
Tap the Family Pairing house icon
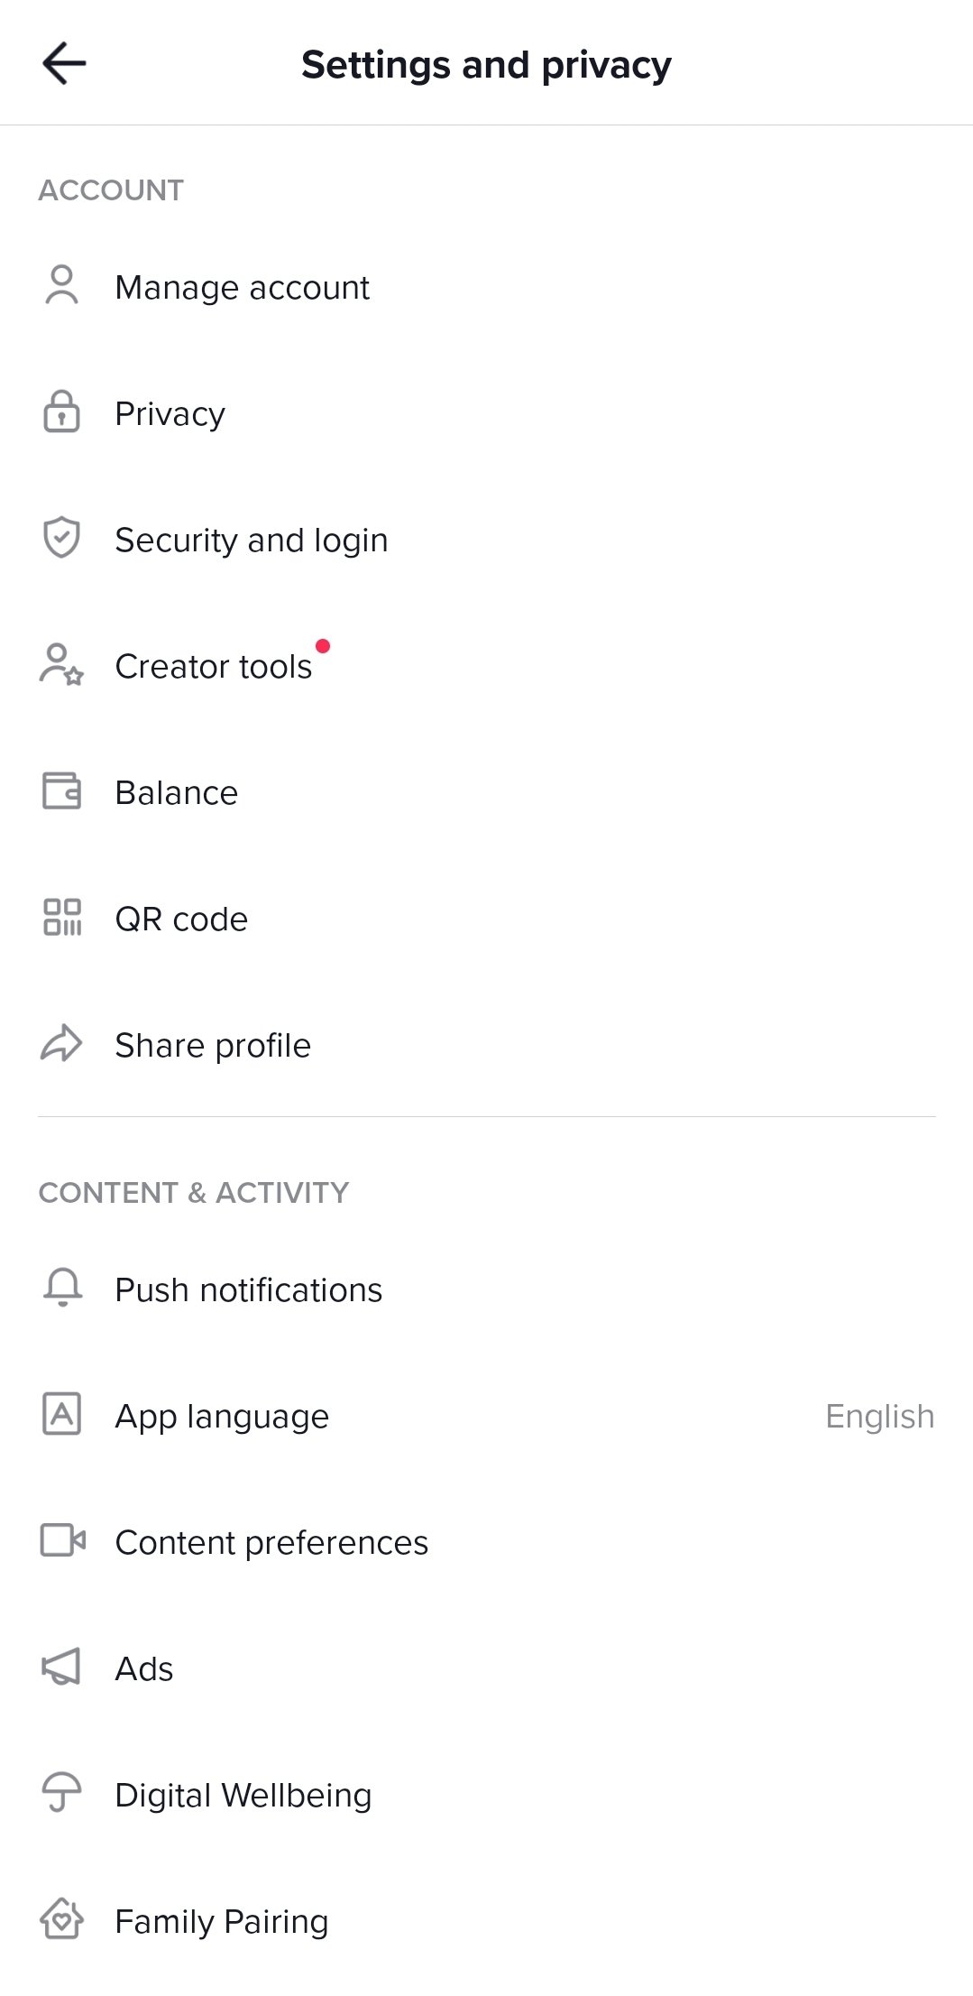61,1919
